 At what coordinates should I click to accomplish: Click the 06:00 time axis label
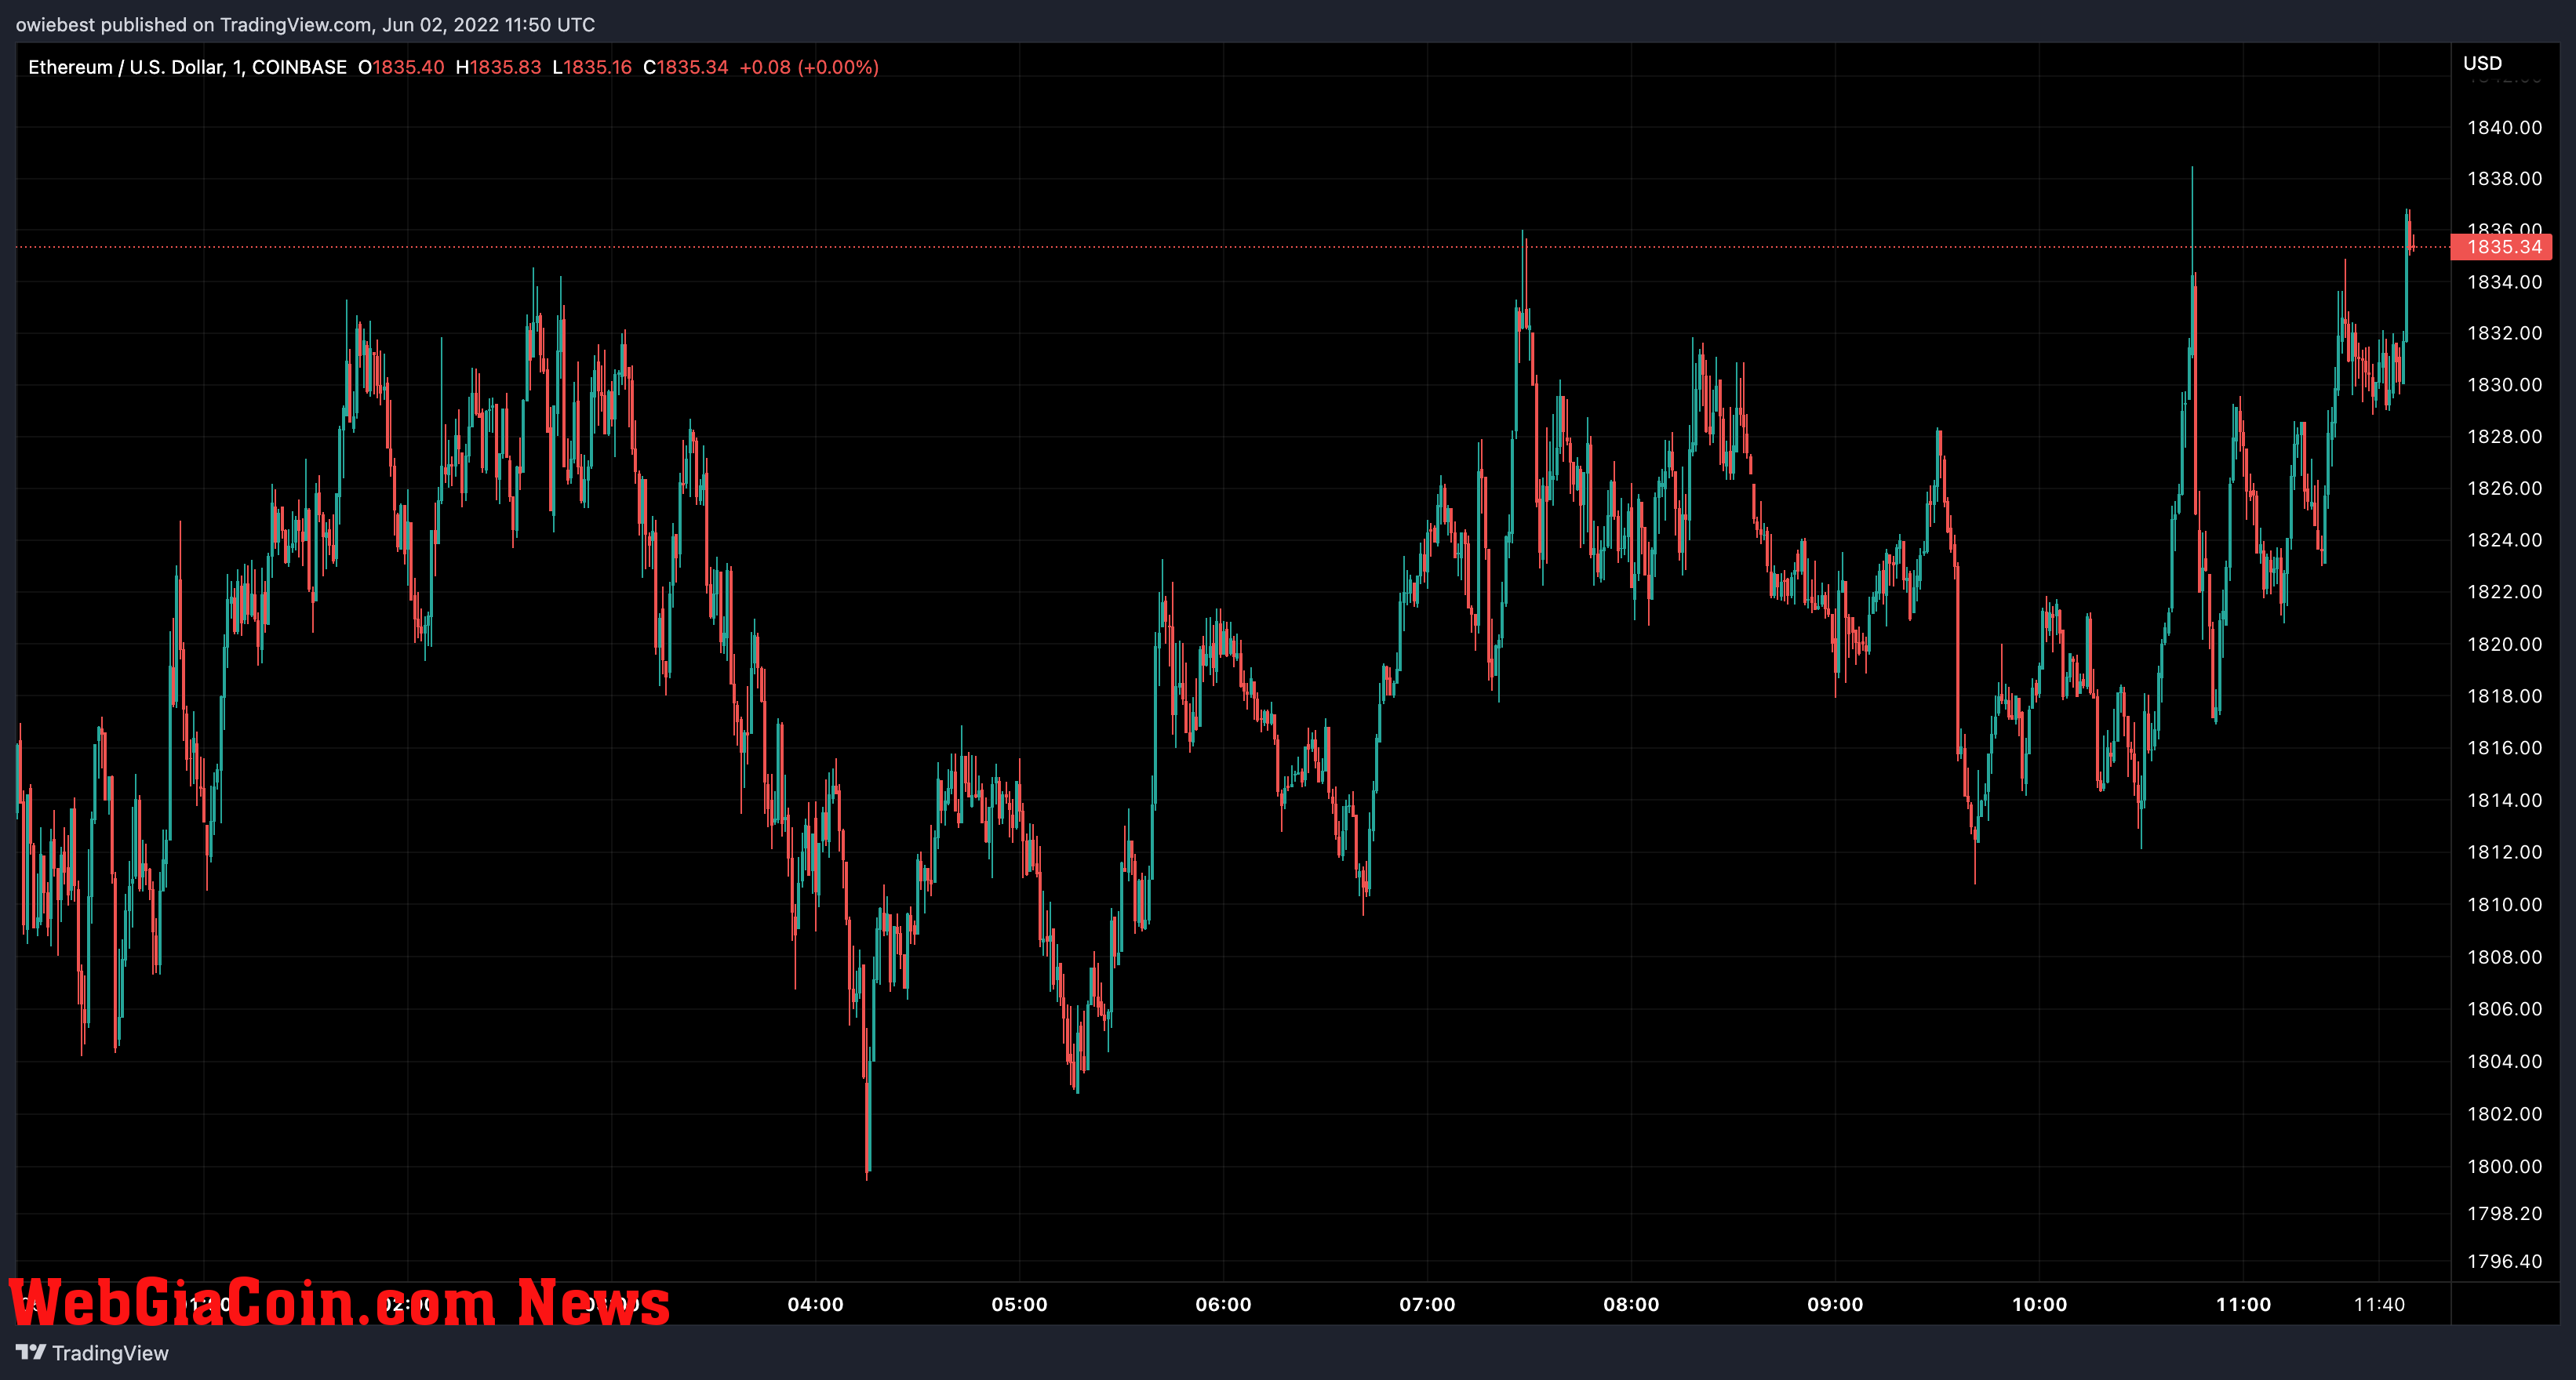1223,1304
